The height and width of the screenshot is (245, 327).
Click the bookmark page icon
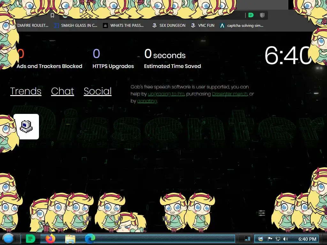(52, 15)
